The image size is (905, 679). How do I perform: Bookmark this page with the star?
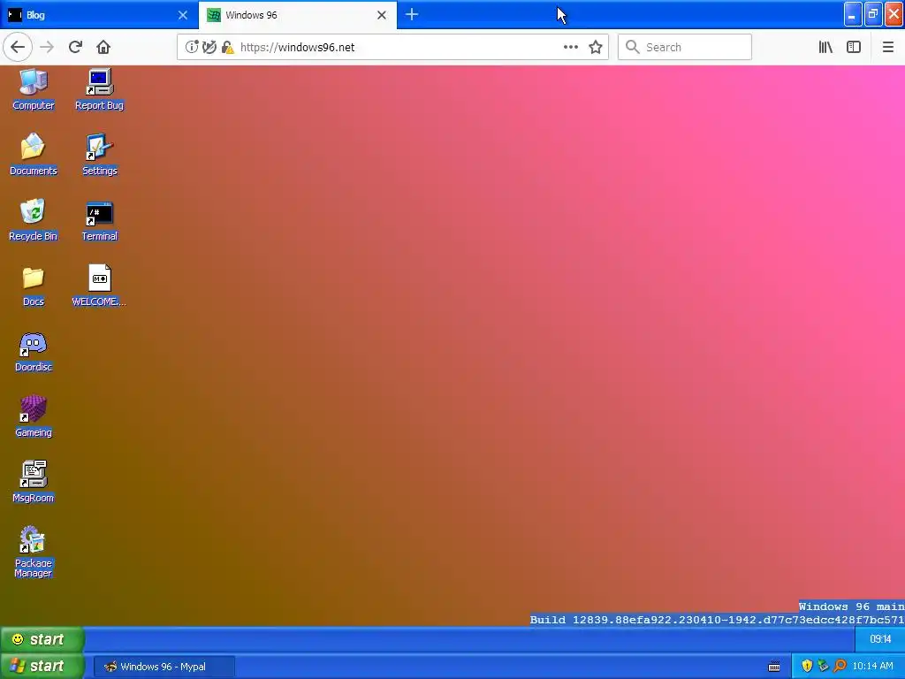(x=596, y=47)
